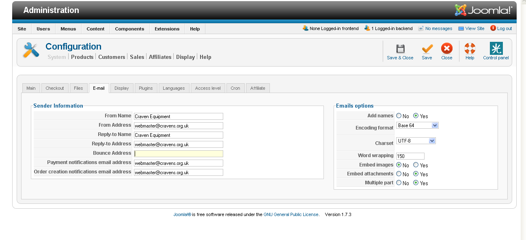Click the Reply-to Name input field

click(x=179, y=135)
